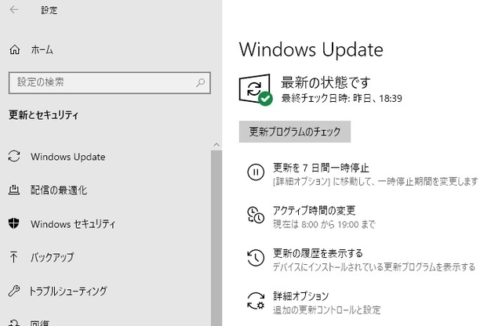The width and height of the screenshot is (502, 326).
Task: Click the 設定の検索 search field
Action: point(110,83)
